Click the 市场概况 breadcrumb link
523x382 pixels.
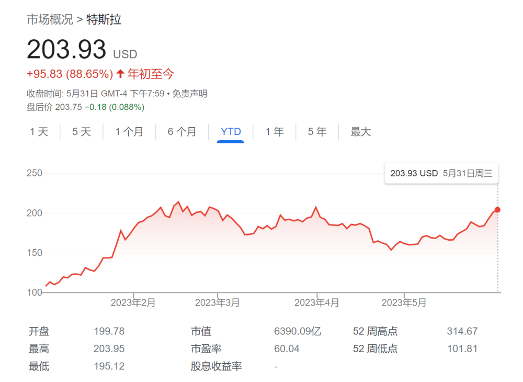click(50, 20)
